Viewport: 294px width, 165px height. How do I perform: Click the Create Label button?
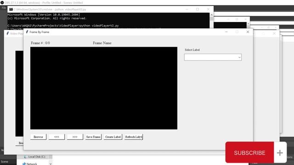[113, 137]
